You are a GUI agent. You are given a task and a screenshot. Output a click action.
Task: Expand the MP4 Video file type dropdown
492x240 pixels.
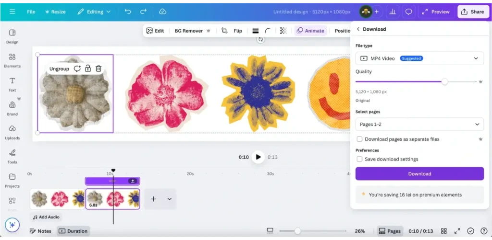pos(419,58)
